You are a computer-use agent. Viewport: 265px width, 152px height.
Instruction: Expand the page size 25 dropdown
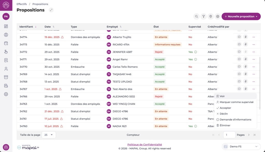pyautogui.click(x=48, y=135)
